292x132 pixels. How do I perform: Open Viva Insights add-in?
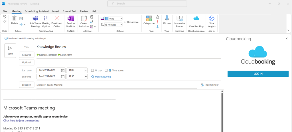click(212, 22)
